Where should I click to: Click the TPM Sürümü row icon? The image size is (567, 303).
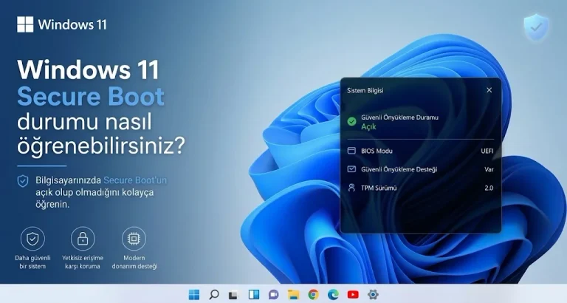(351, 188)
